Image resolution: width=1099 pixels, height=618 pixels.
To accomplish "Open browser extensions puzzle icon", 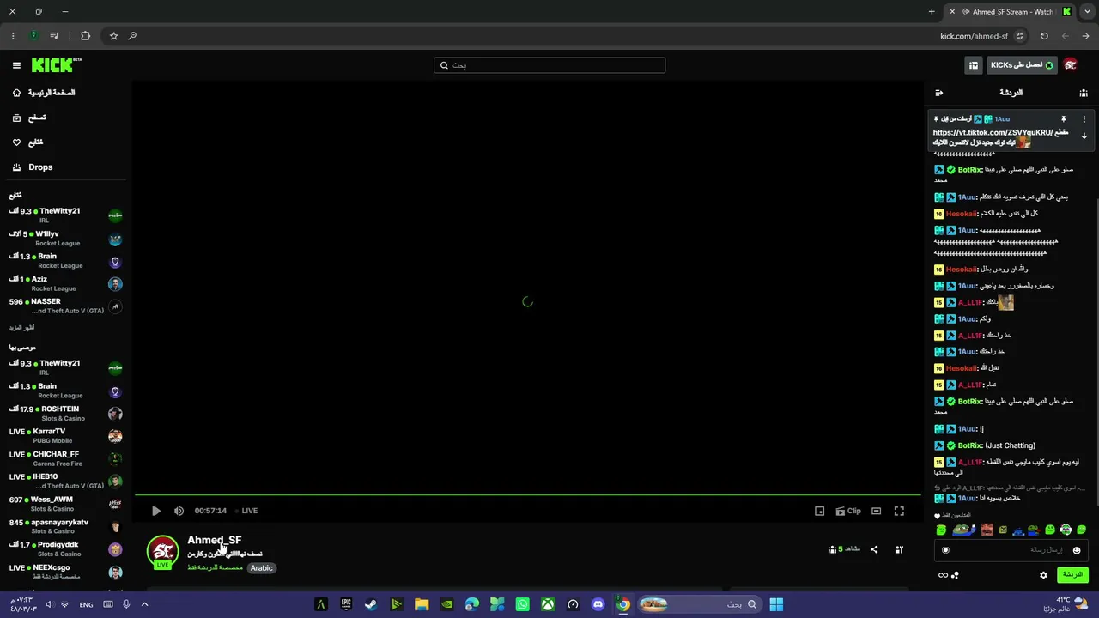I will click(85, 36).
